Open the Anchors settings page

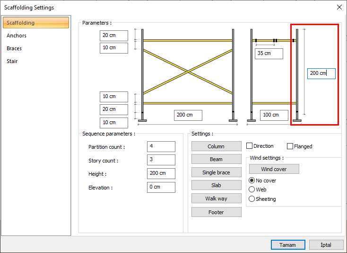pyautogui.click(x=17, y=36)
